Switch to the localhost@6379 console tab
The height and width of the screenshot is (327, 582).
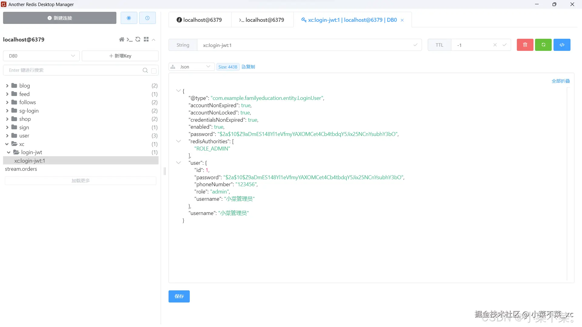tap(262, 20)
